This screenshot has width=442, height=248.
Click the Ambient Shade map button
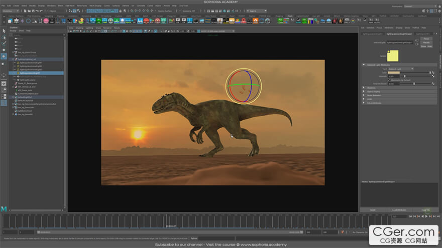[432, 83]
